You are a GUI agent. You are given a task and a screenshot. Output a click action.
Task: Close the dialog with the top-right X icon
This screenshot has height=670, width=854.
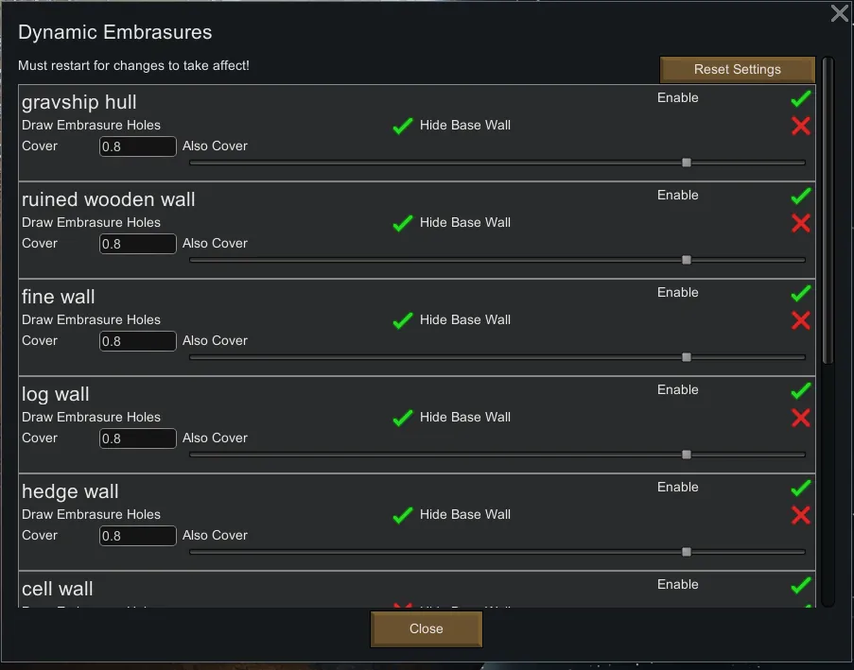click(839, 13)
